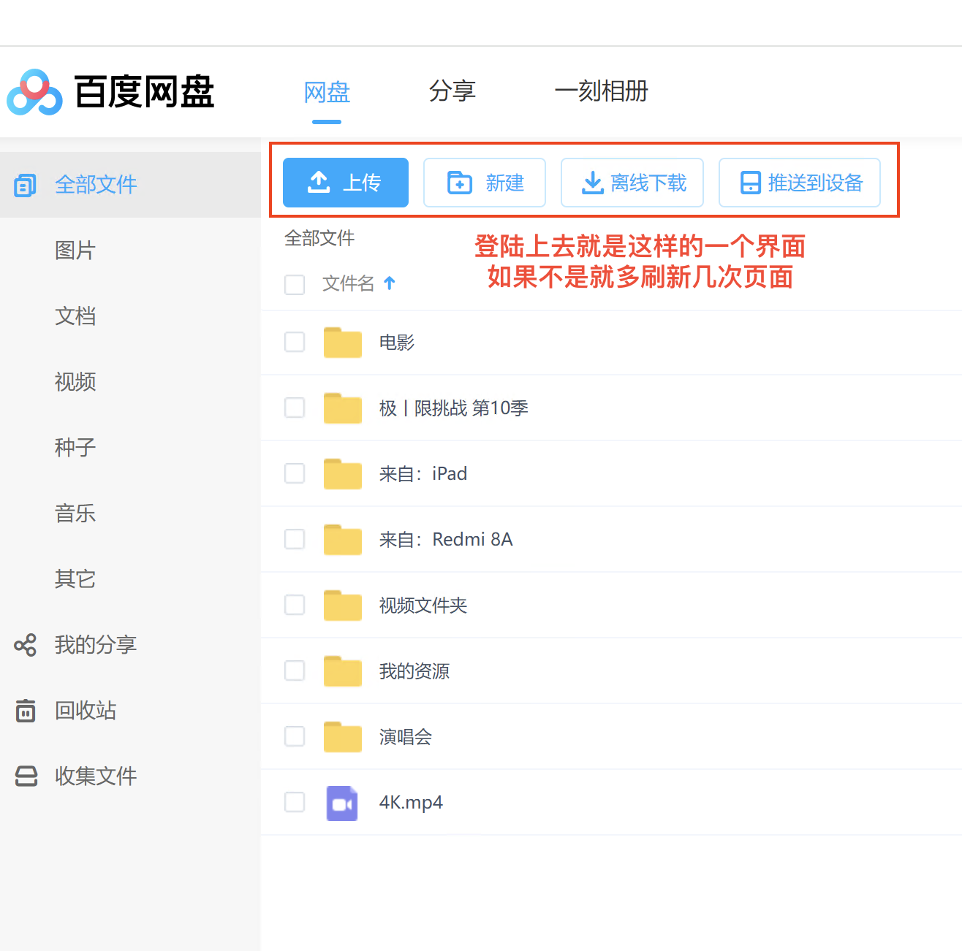The width and height of the screenshot is (962, 951).
Task: Click the 演唱会 folder icon
Action: [343, 736]
